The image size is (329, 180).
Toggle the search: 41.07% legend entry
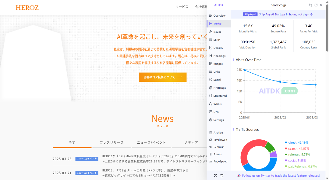(x=297, y=148)
